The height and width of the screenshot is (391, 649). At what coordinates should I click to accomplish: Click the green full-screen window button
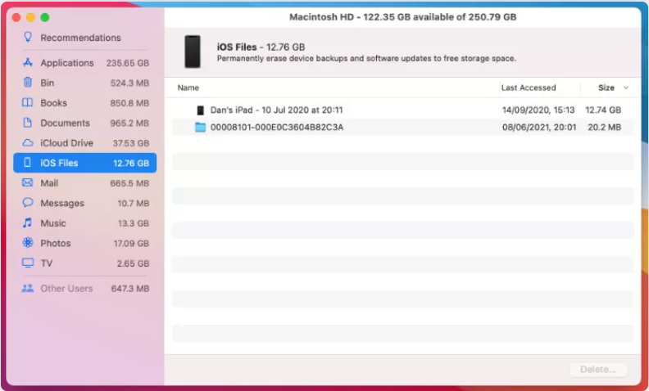pos(45,17)
